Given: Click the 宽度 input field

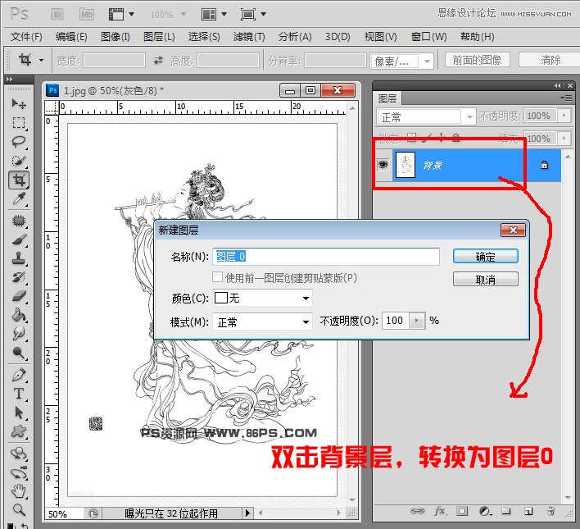Looking at the screenshot, I should (114, 60).
